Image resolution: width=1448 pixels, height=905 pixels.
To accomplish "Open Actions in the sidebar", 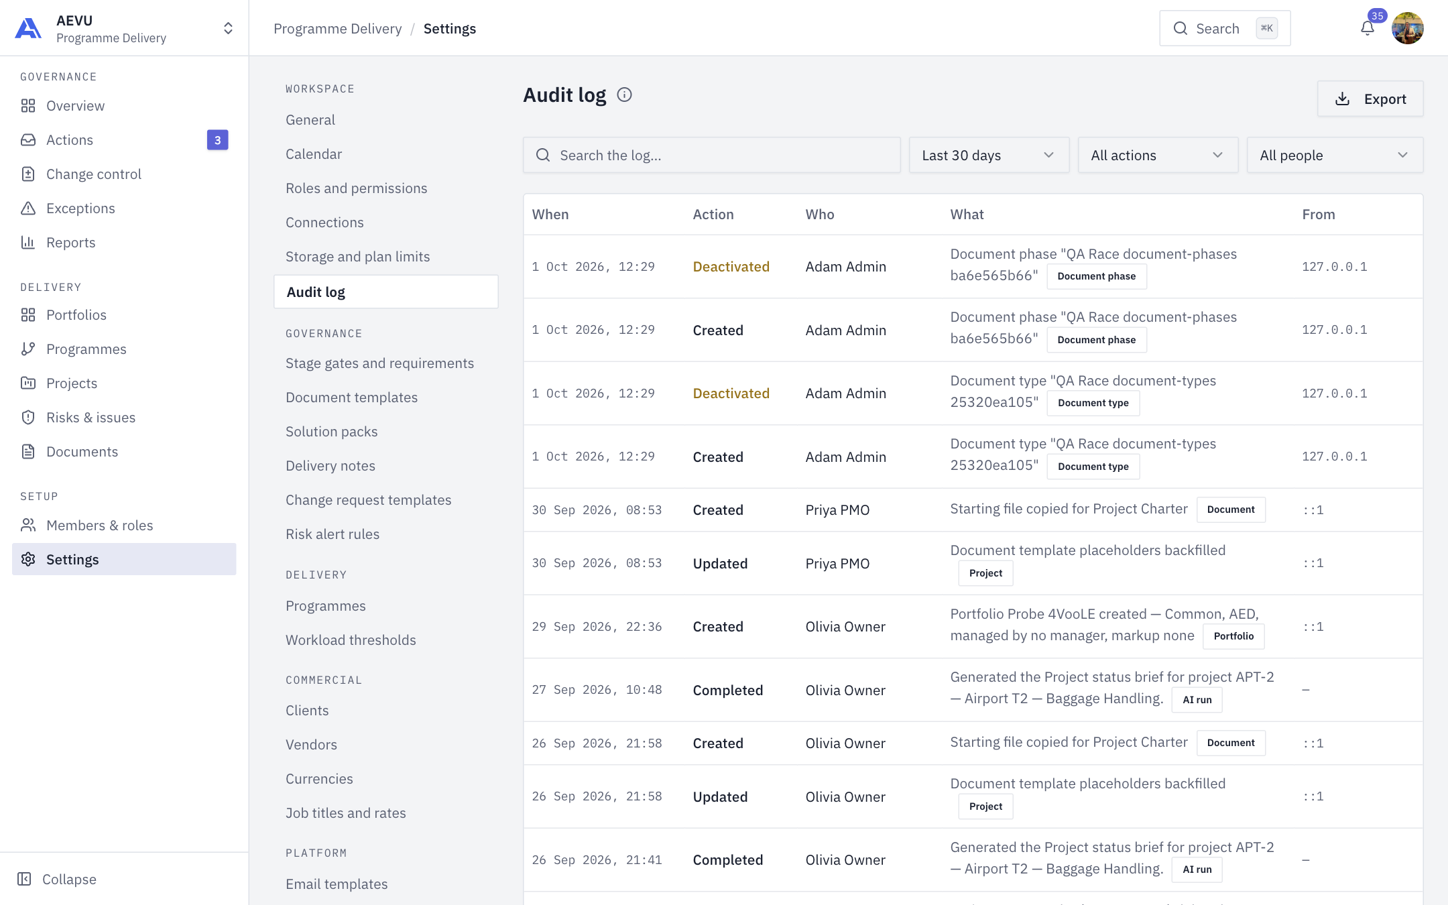I will pos(124,139).
